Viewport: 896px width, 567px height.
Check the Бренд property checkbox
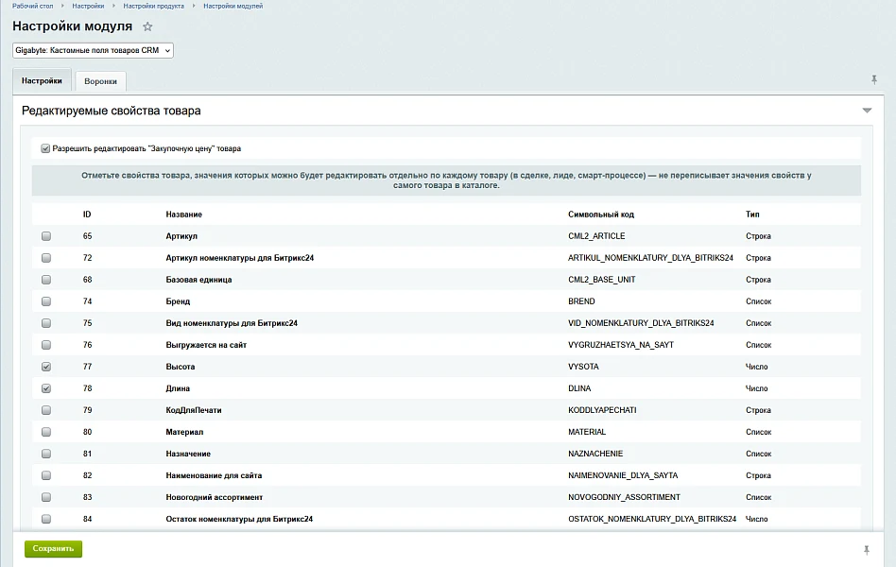pos(46,301)
